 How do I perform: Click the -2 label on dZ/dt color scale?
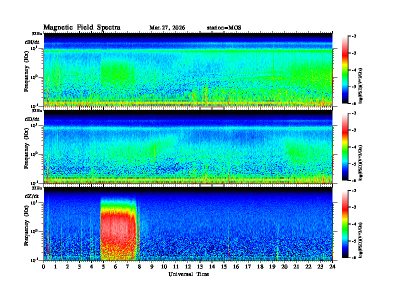coord(353,190)
